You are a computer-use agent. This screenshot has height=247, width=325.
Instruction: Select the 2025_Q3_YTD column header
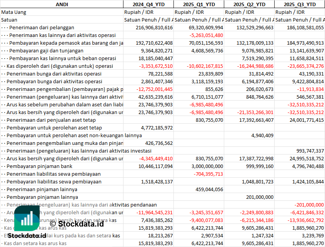[300, 4]
